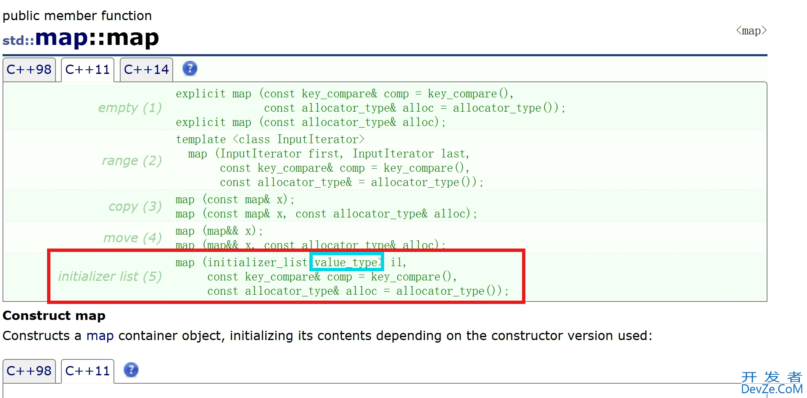Click 'public member function' text
This screenshot has width=807, height=398.
pos(77,16)
